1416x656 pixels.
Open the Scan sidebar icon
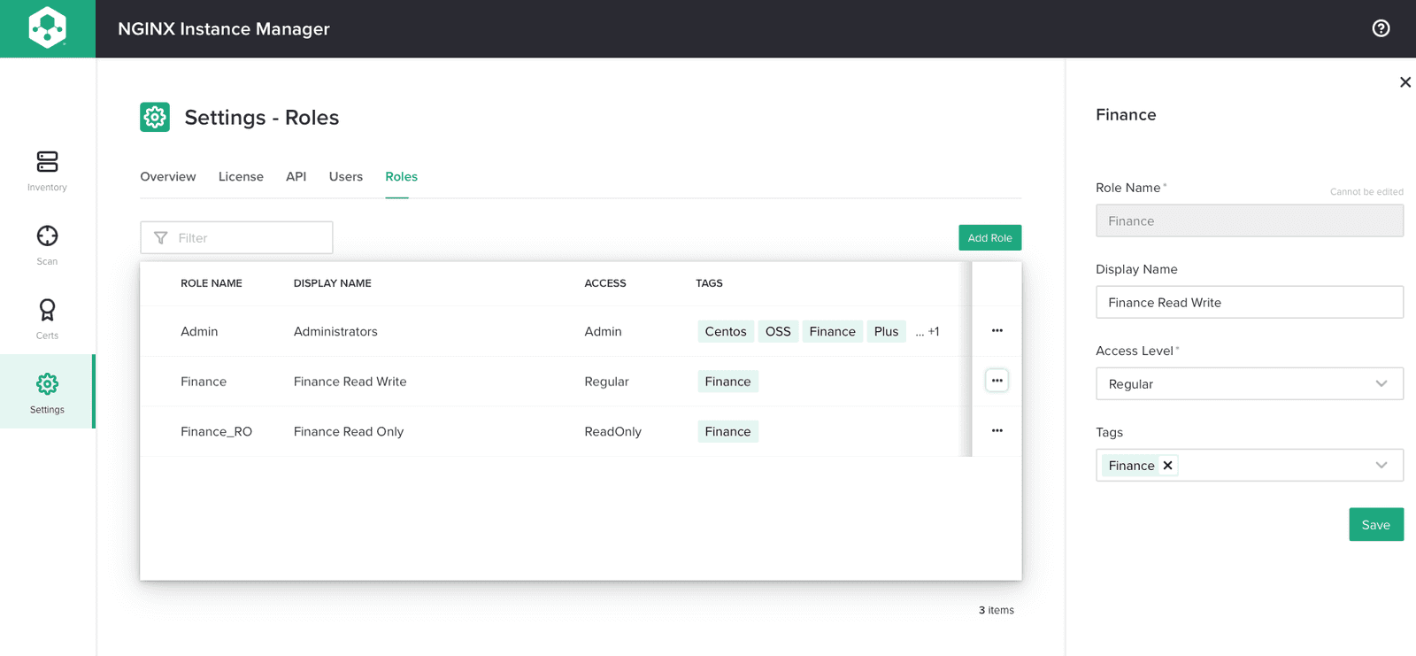tap(47, 236)
